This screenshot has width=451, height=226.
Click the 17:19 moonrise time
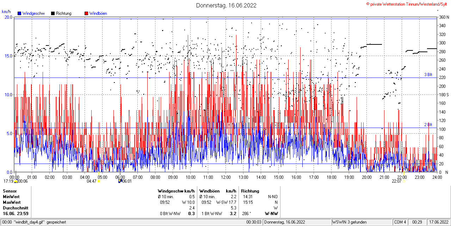8,181
